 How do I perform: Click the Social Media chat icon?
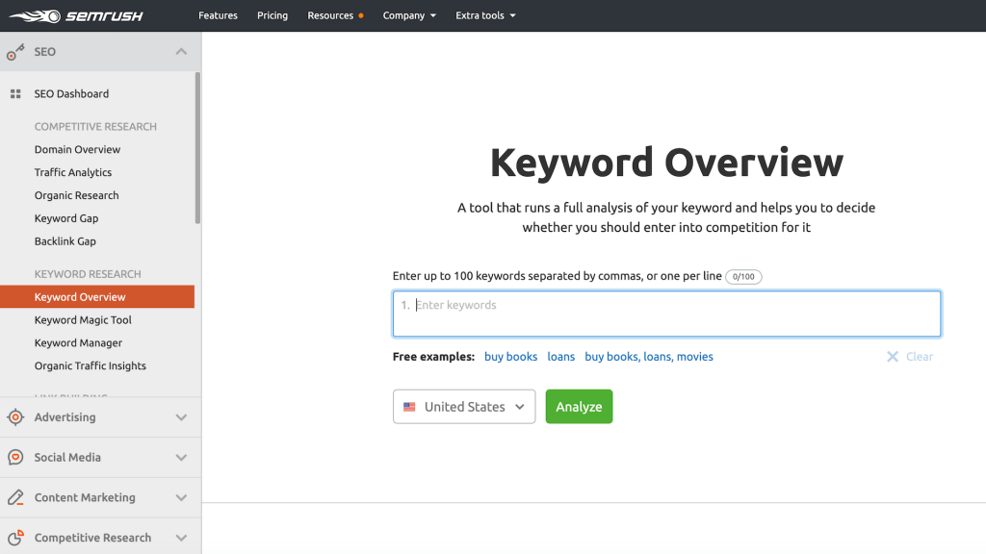(15, 458)
